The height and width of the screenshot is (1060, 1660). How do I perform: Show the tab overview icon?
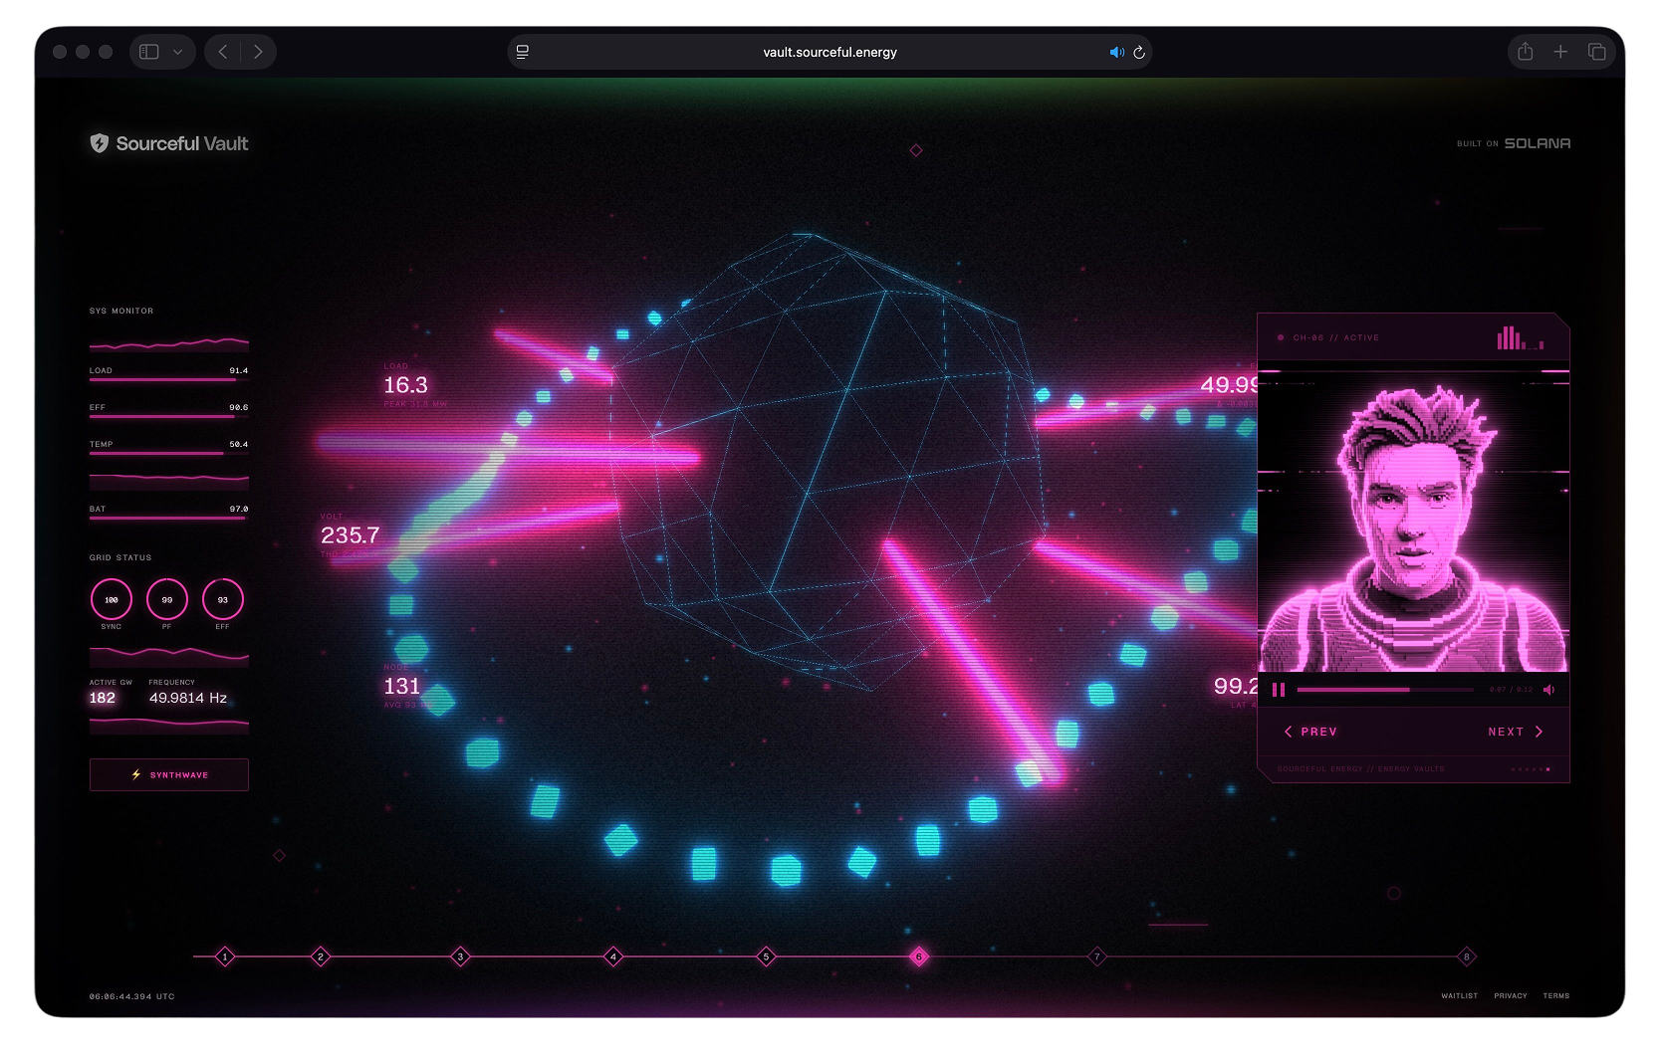[x=1596, y=52]
